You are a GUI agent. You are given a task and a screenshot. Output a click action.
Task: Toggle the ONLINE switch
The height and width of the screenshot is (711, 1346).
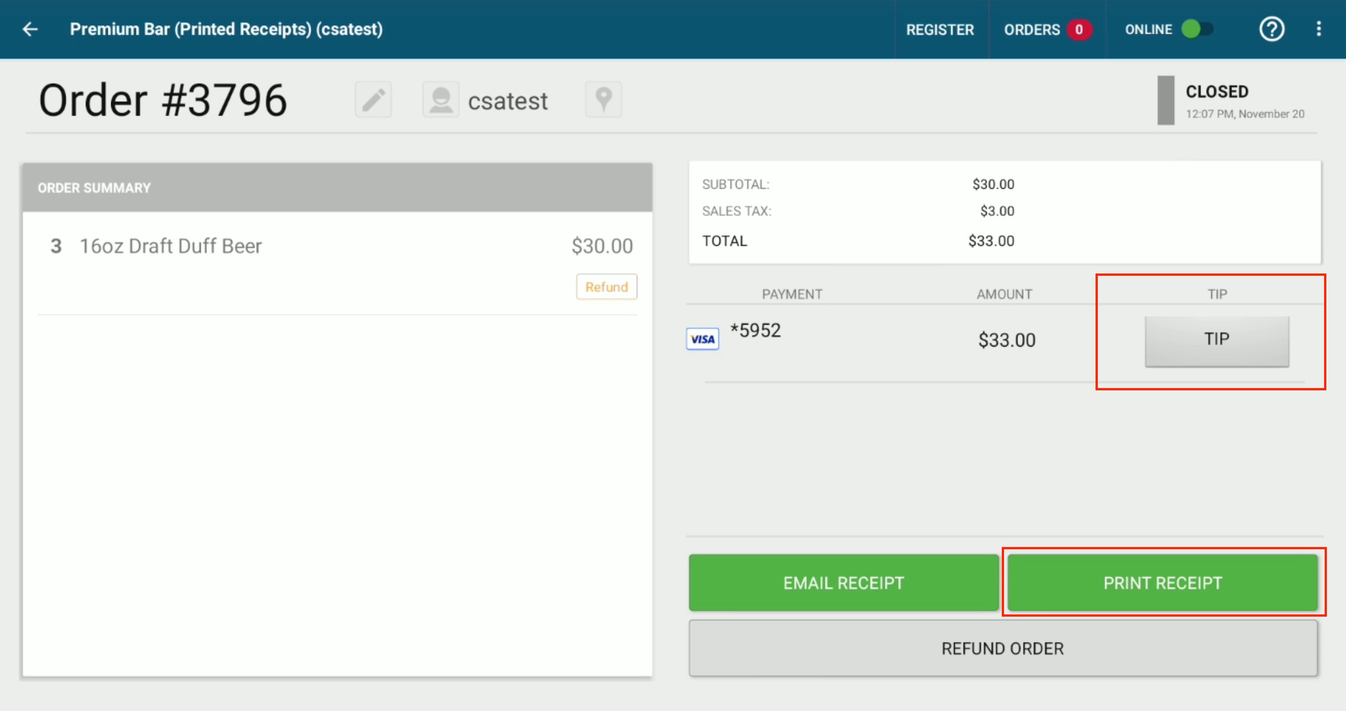click(x=1197, y=29)
